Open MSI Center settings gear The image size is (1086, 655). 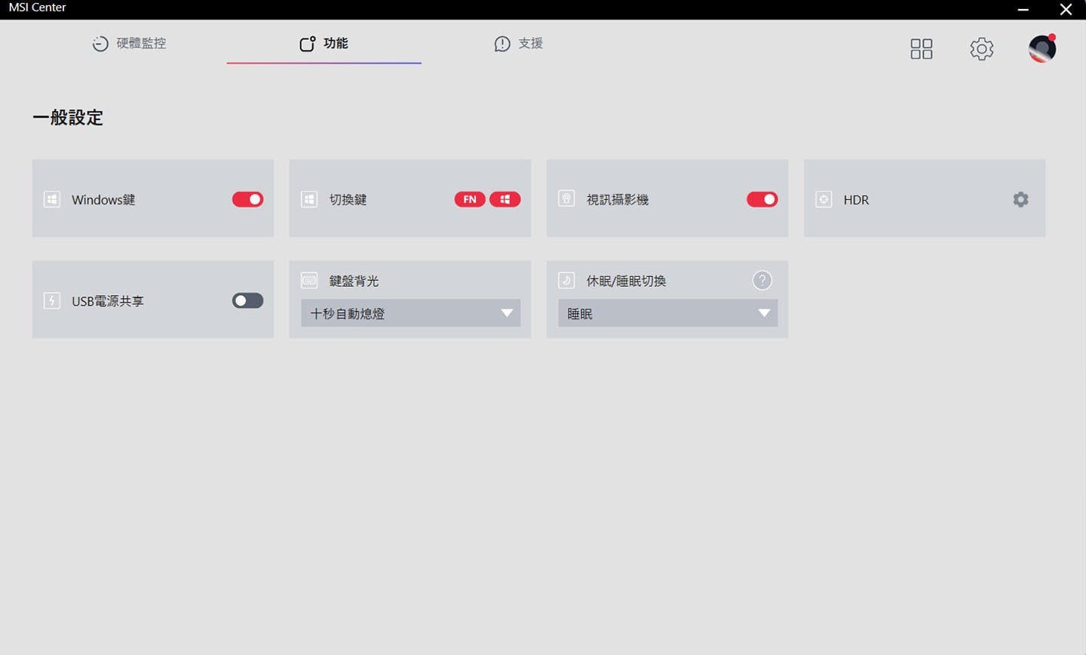(x=981, y=49)
